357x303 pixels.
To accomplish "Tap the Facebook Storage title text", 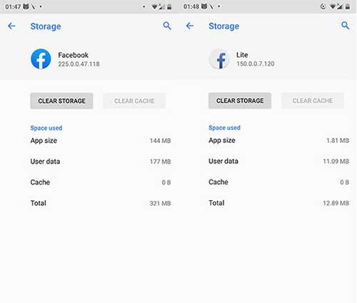I will click(46, 26).
